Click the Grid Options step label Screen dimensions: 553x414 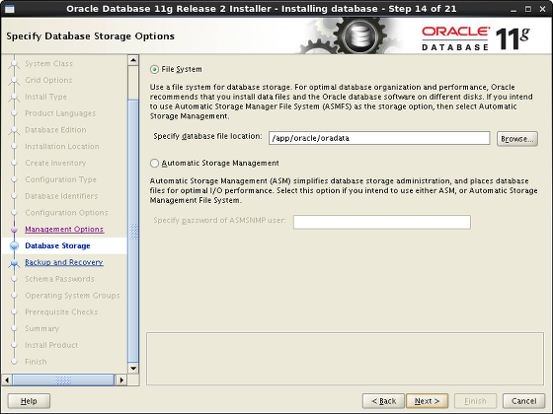pyautogui.click(x=48, y=80)
